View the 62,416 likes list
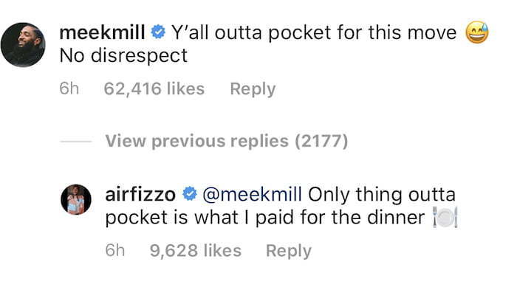The height and width of the screenshot is (287, 517). 154,89
